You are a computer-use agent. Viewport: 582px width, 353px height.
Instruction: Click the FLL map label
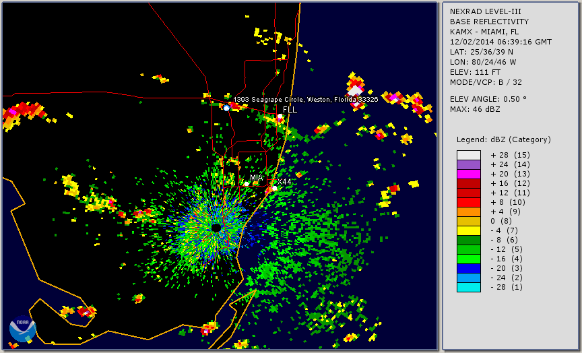click(290, 110)
